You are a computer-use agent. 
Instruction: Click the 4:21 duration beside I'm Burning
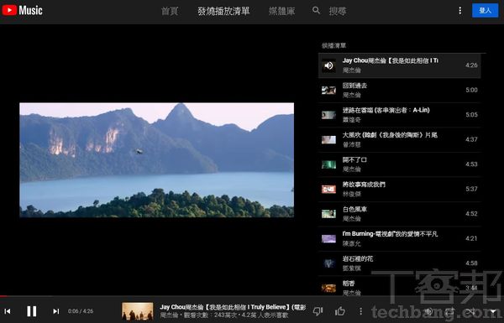[471, 238]
